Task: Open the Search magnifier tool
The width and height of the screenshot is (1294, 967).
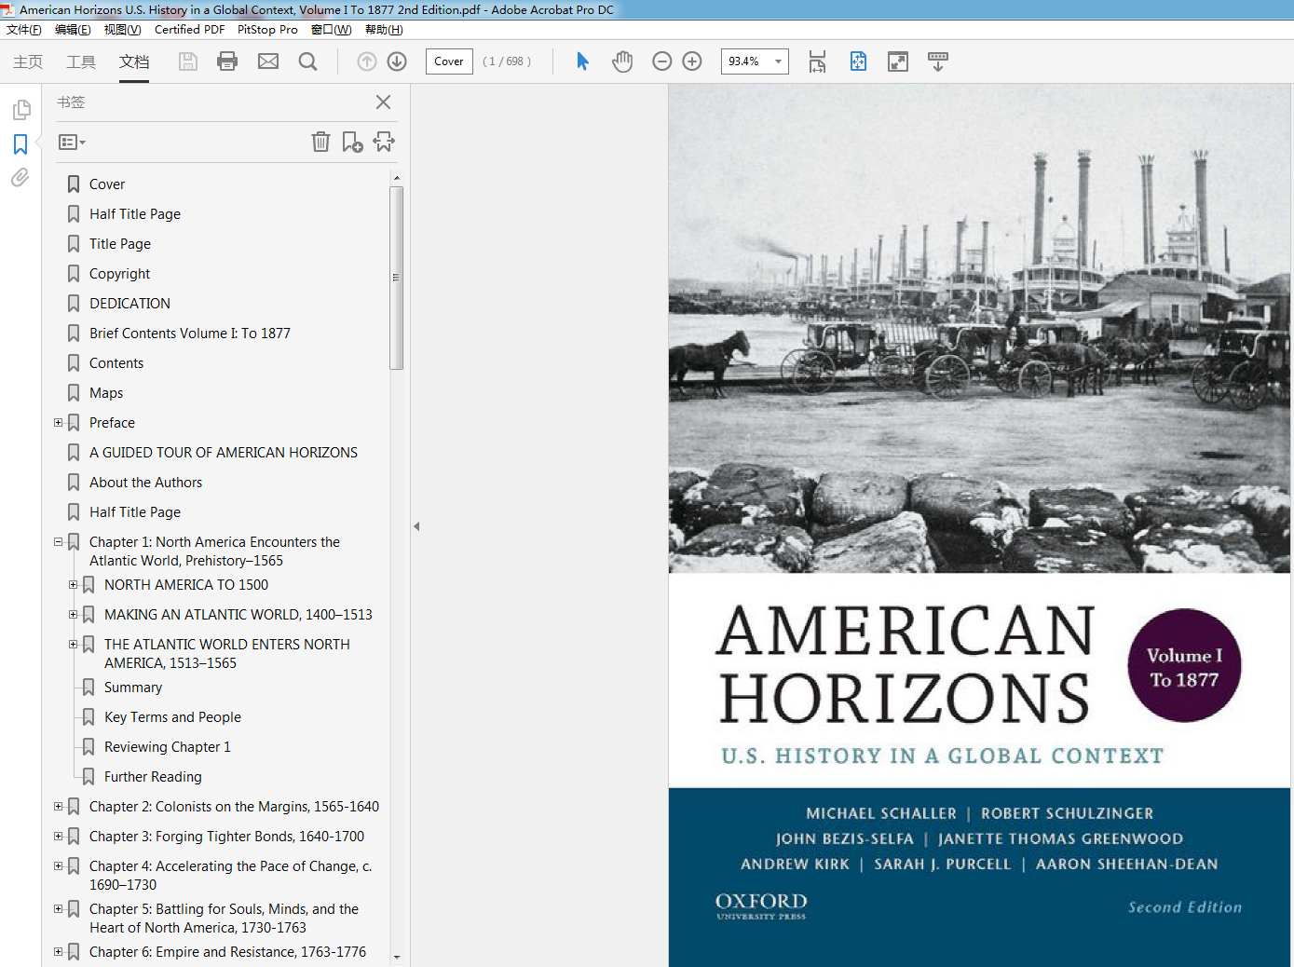Action: [308, 61]
